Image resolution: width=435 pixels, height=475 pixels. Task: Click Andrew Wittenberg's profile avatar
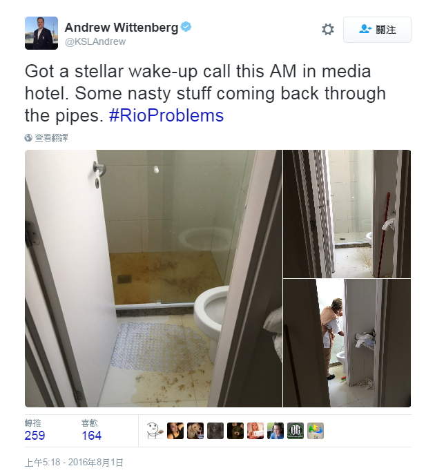(x=41, y=33)
